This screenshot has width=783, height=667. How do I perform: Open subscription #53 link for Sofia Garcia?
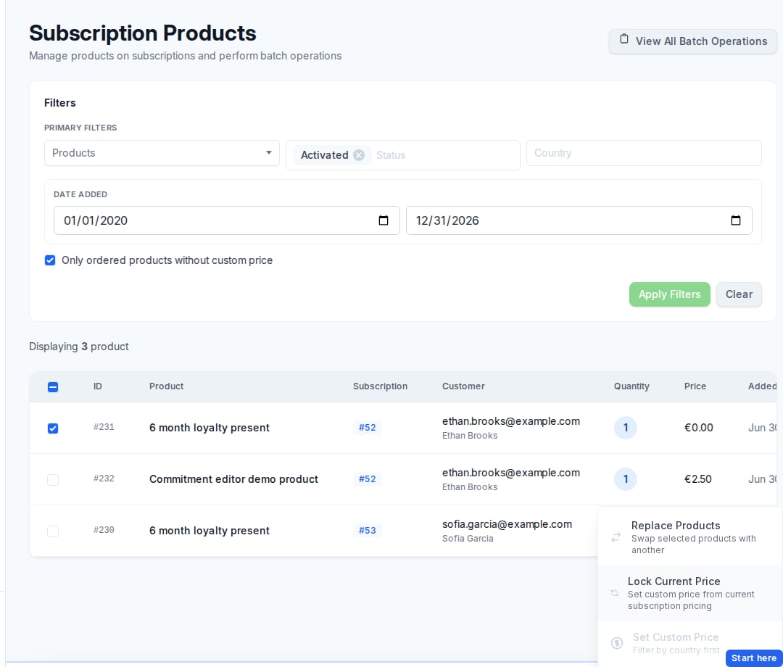[367, 531]
